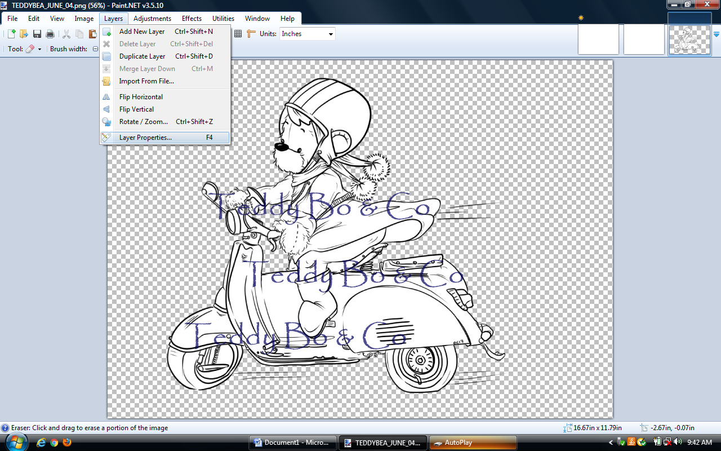
Task: Choose Flip Horizontal from the Layers menu
Action: 165,97
